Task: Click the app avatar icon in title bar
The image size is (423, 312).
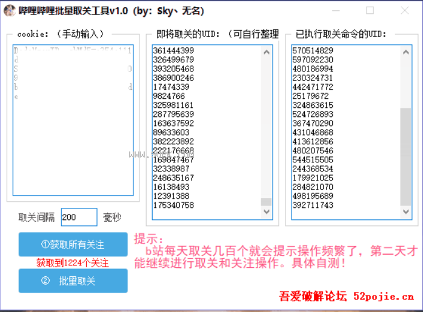Action: tap(10, 11)
